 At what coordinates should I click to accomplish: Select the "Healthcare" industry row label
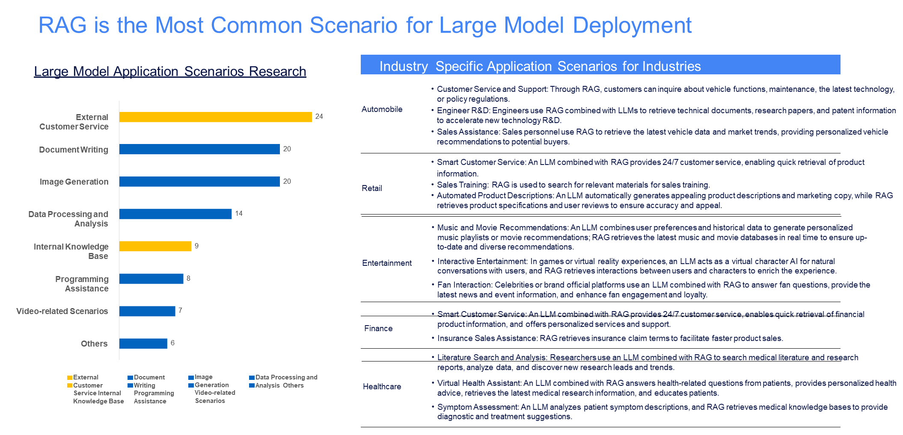pyautogui.click(x=382, y=387)
